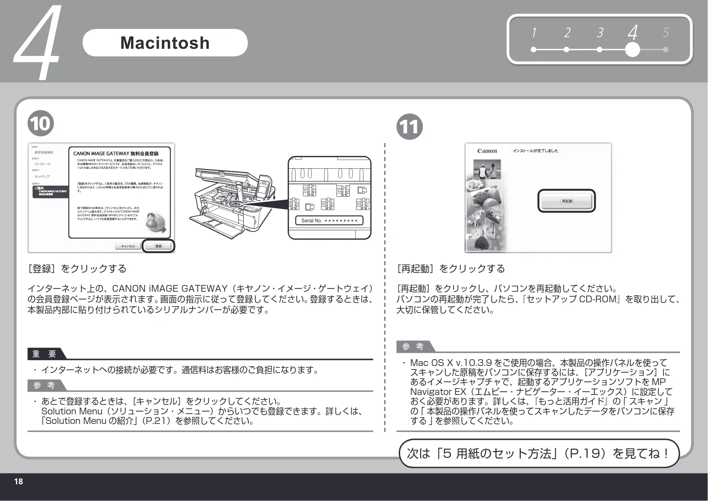This screenshot has height=501, width=708.
Task: Click the インストールが完了しました text
Action: (535, 151)
